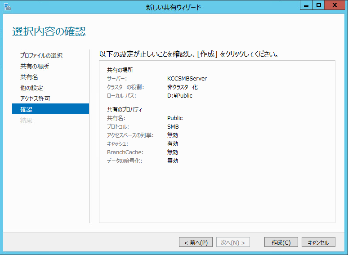The image size is (348, 255).
Task: Select the 共有名 step in sidebar
Action: click(29, 77)
